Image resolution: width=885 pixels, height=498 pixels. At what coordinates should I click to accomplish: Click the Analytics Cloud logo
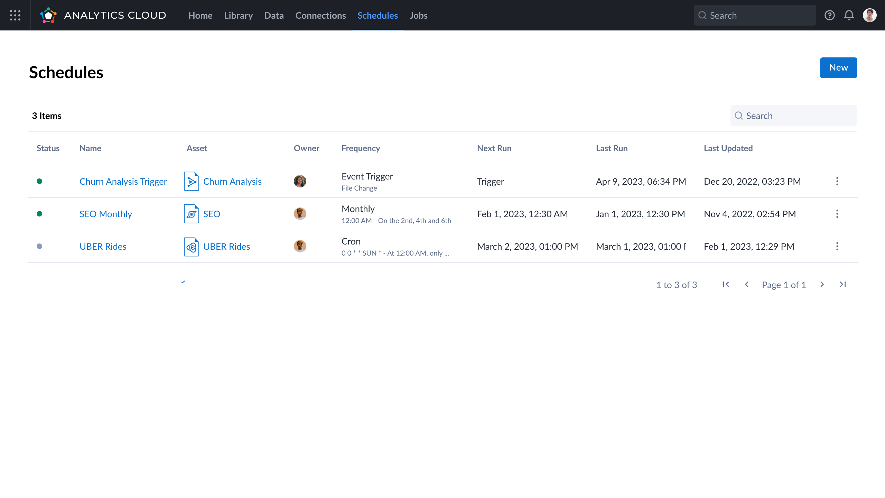click(x=48, y=15)
